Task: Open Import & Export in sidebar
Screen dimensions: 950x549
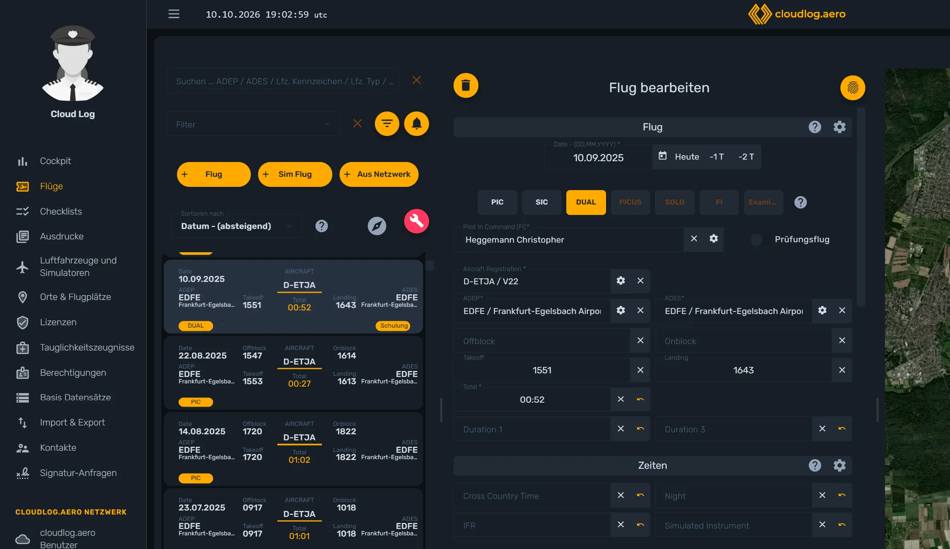Action: coord(72,422)
